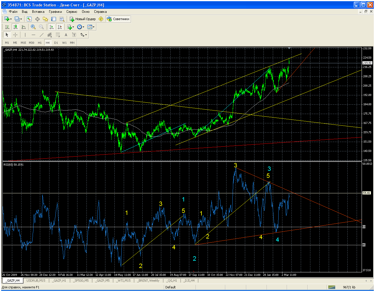The height and width of the screenshot is (291, 375).
Task: Expand the profiles dropdown arrow
Action: pos(21,19)
